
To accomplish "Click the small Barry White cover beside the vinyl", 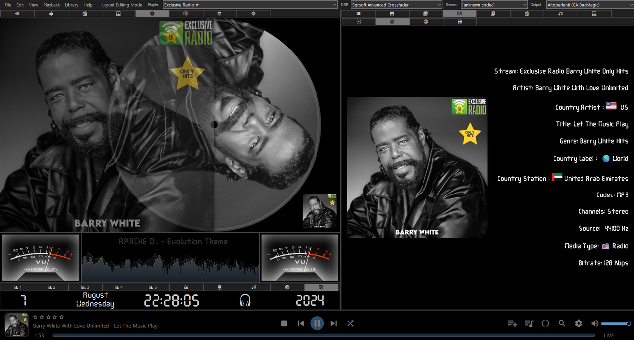I will click(x=319, y=211).
